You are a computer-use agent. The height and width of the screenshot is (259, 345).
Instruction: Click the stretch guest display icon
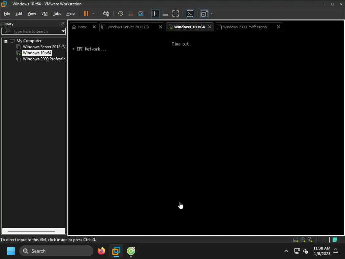tap(204, 13)
